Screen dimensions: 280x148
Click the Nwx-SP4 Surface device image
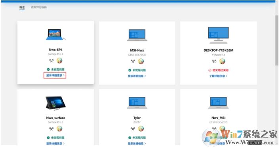[x=55, y=35]
